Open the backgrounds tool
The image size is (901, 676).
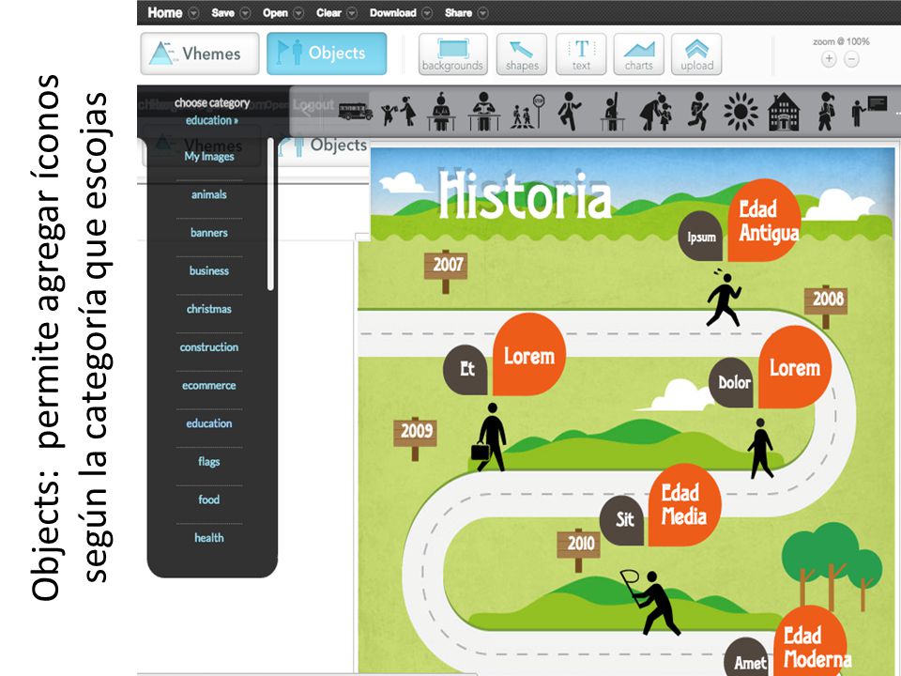pyautogui.click(x=452, y=54)
